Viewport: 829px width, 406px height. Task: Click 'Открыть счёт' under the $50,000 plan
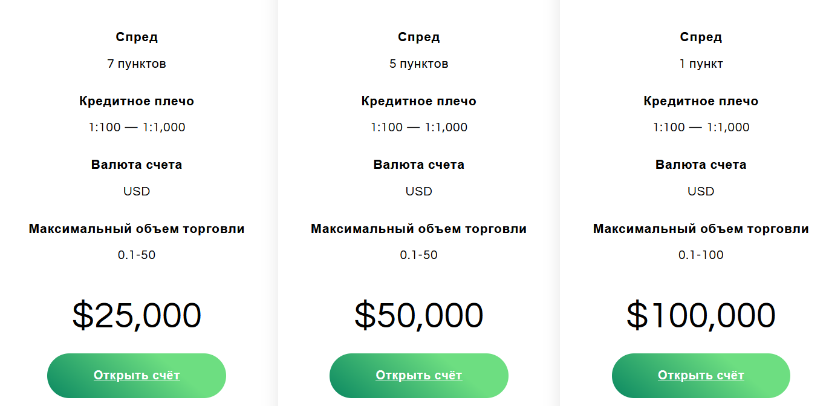tap(418, 376)
